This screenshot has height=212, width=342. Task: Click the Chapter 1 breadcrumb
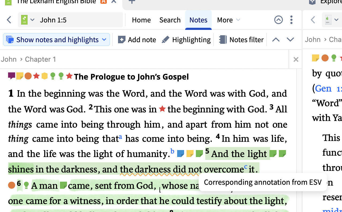click(x=40, y=59)
